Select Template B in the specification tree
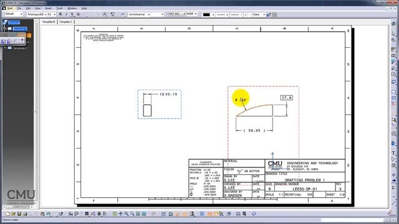The height and width of the screenshot is (224, 399). 20,29
